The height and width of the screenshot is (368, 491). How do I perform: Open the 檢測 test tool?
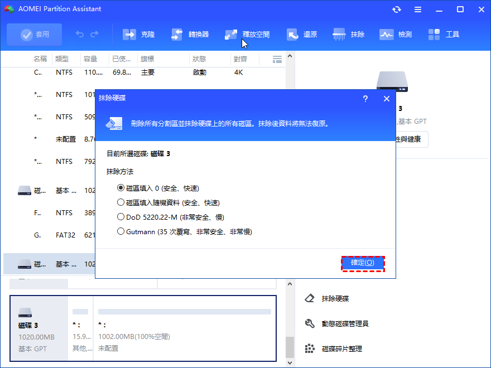click(396, 35)
